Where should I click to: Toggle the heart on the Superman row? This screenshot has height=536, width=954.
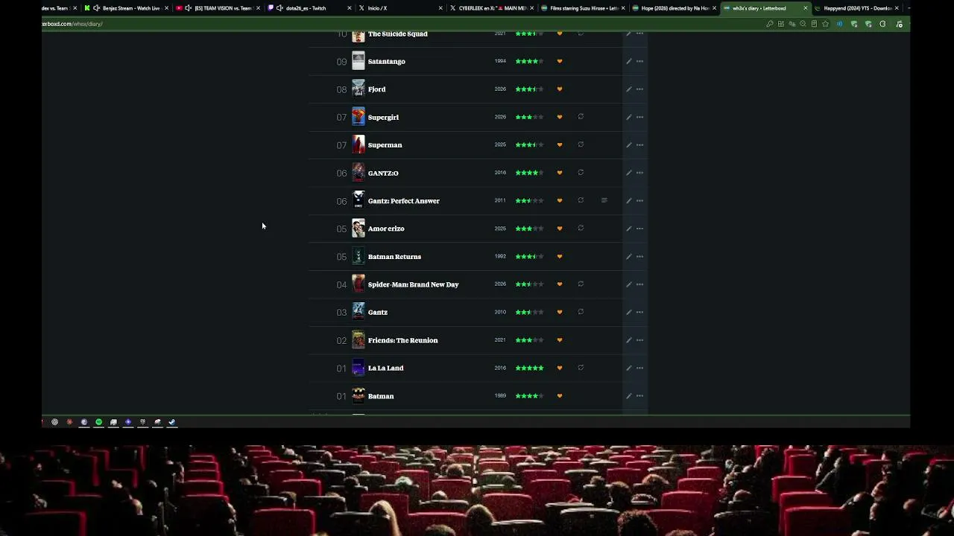click(x=560, y=145)
